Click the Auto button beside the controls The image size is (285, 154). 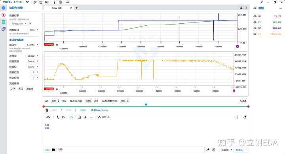(x=243, y=101)
